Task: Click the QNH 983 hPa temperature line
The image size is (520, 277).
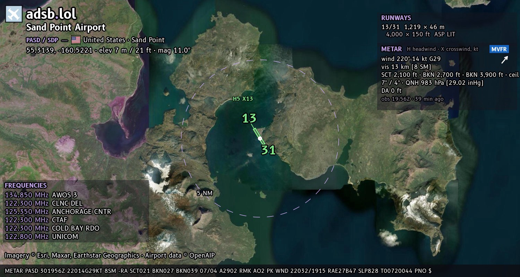Action: coord(432,83)
